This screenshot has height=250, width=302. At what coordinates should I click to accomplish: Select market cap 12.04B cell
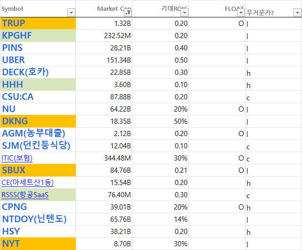pyautogui.click(x=104, y=145)
